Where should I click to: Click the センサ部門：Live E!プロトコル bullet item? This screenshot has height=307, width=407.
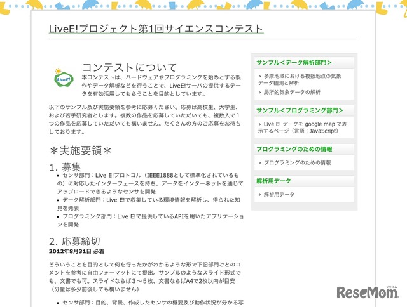[x=150, y=183]
